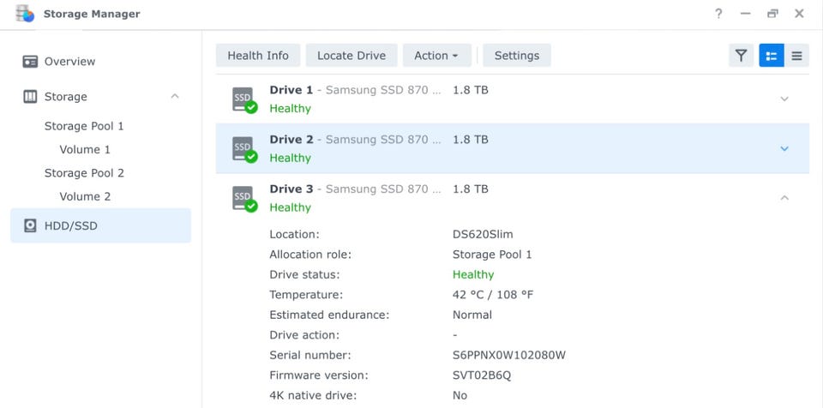Switch to compact list view
This screenshot has width=823, height=408.
click(796, 56)
